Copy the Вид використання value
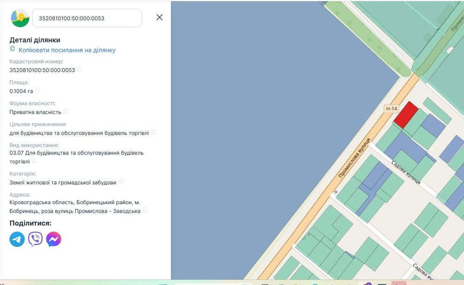The height and width of the screenshot is (285, 464). (x=34, y=161)
